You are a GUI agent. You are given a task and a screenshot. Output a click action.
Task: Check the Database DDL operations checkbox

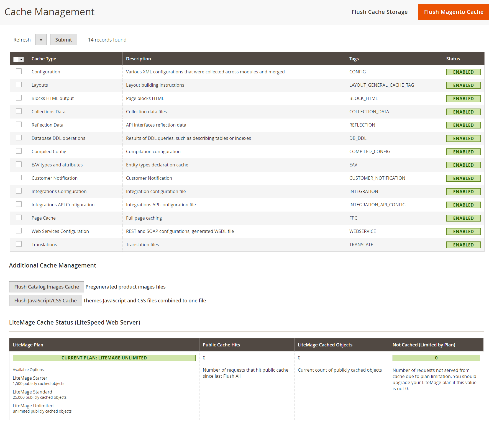coord(19,138)
